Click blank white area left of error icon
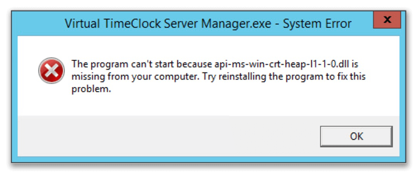The width and height of the screenshot is (418, 176). coord(28,71)
